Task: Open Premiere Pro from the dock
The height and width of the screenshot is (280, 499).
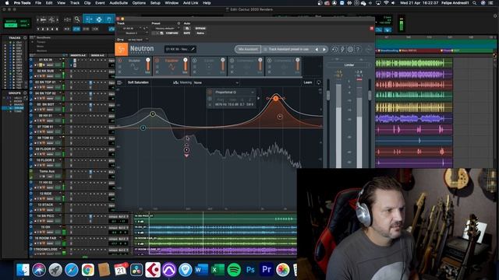Action: [267, 270]
